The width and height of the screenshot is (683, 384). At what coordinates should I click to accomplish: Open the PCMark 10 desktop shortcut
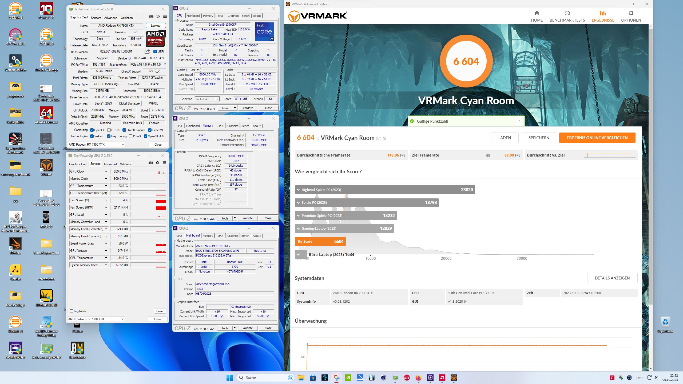[46, 11]
